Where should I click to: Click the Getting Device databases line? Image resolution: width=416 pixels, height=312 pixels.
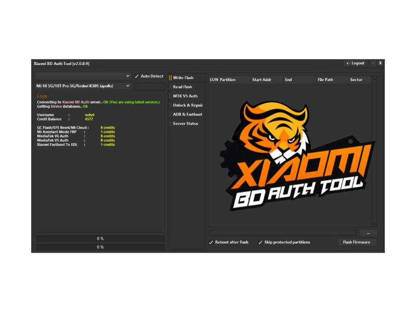(62, 107)
